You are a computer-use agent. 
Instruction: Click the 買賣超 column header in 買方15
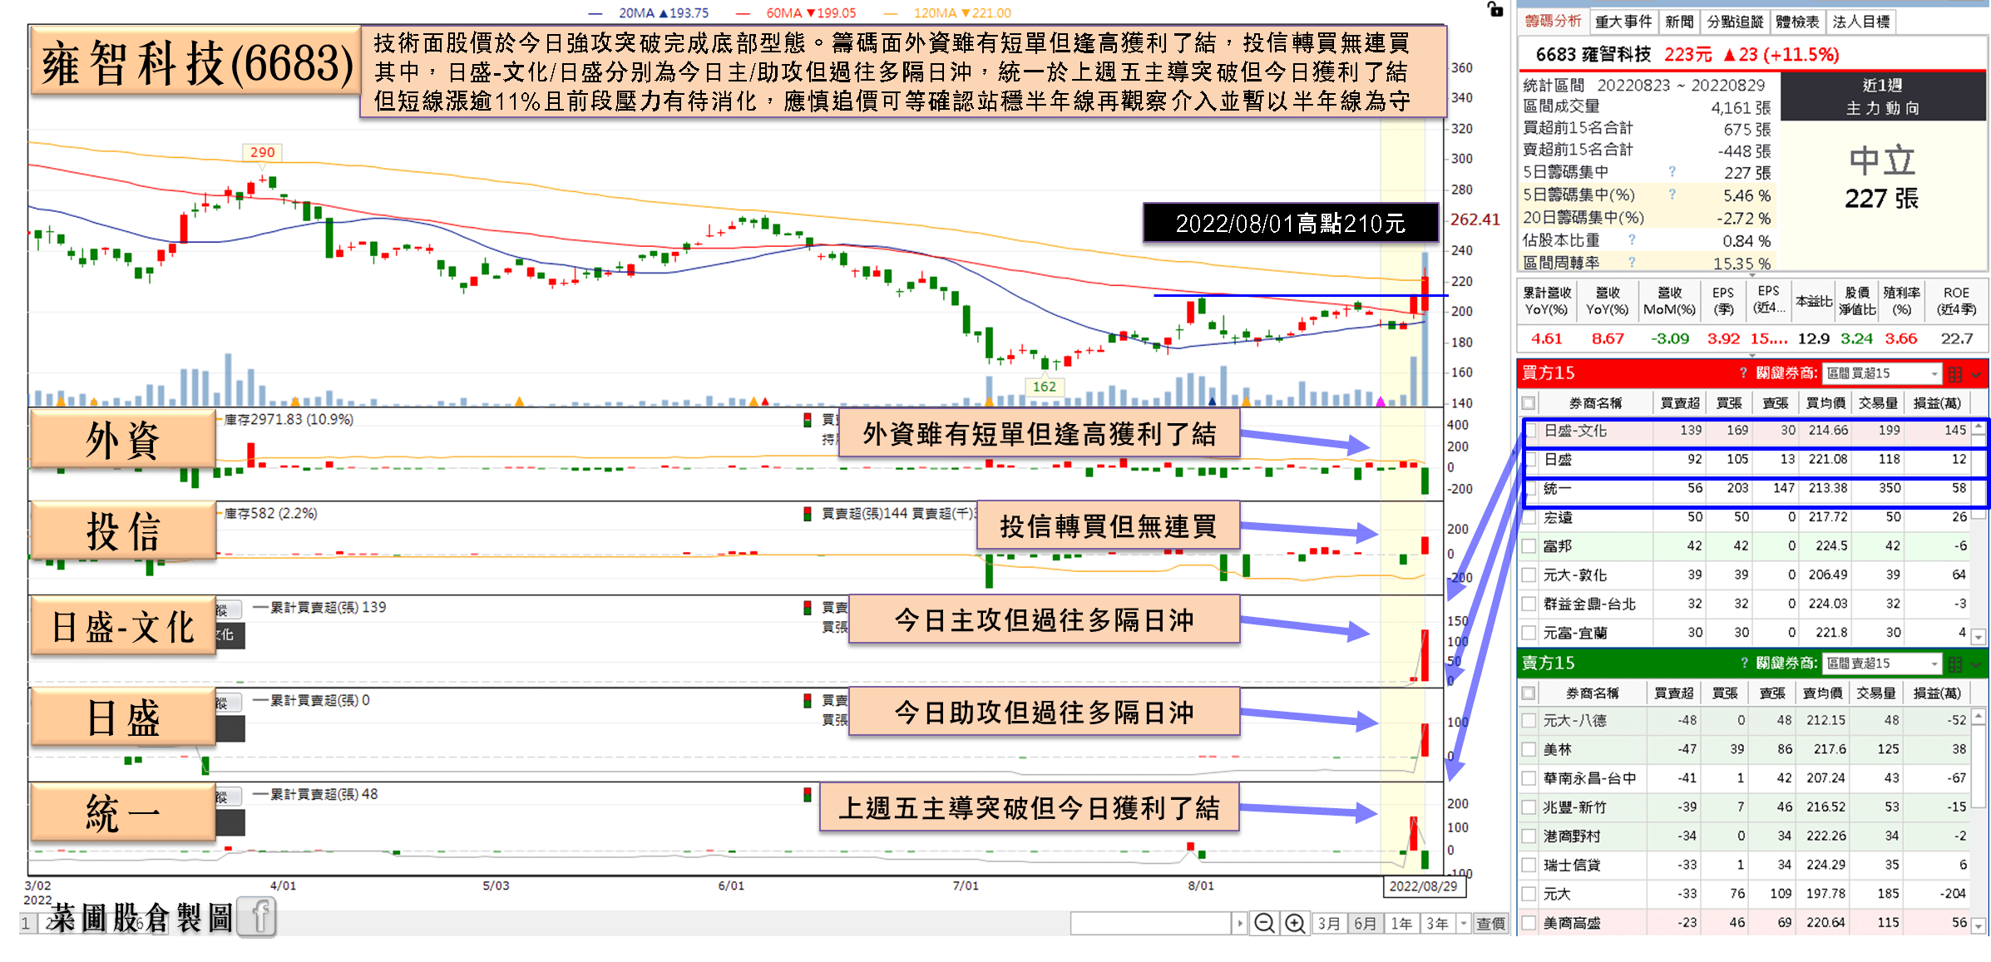click(x=1679, y=403)
